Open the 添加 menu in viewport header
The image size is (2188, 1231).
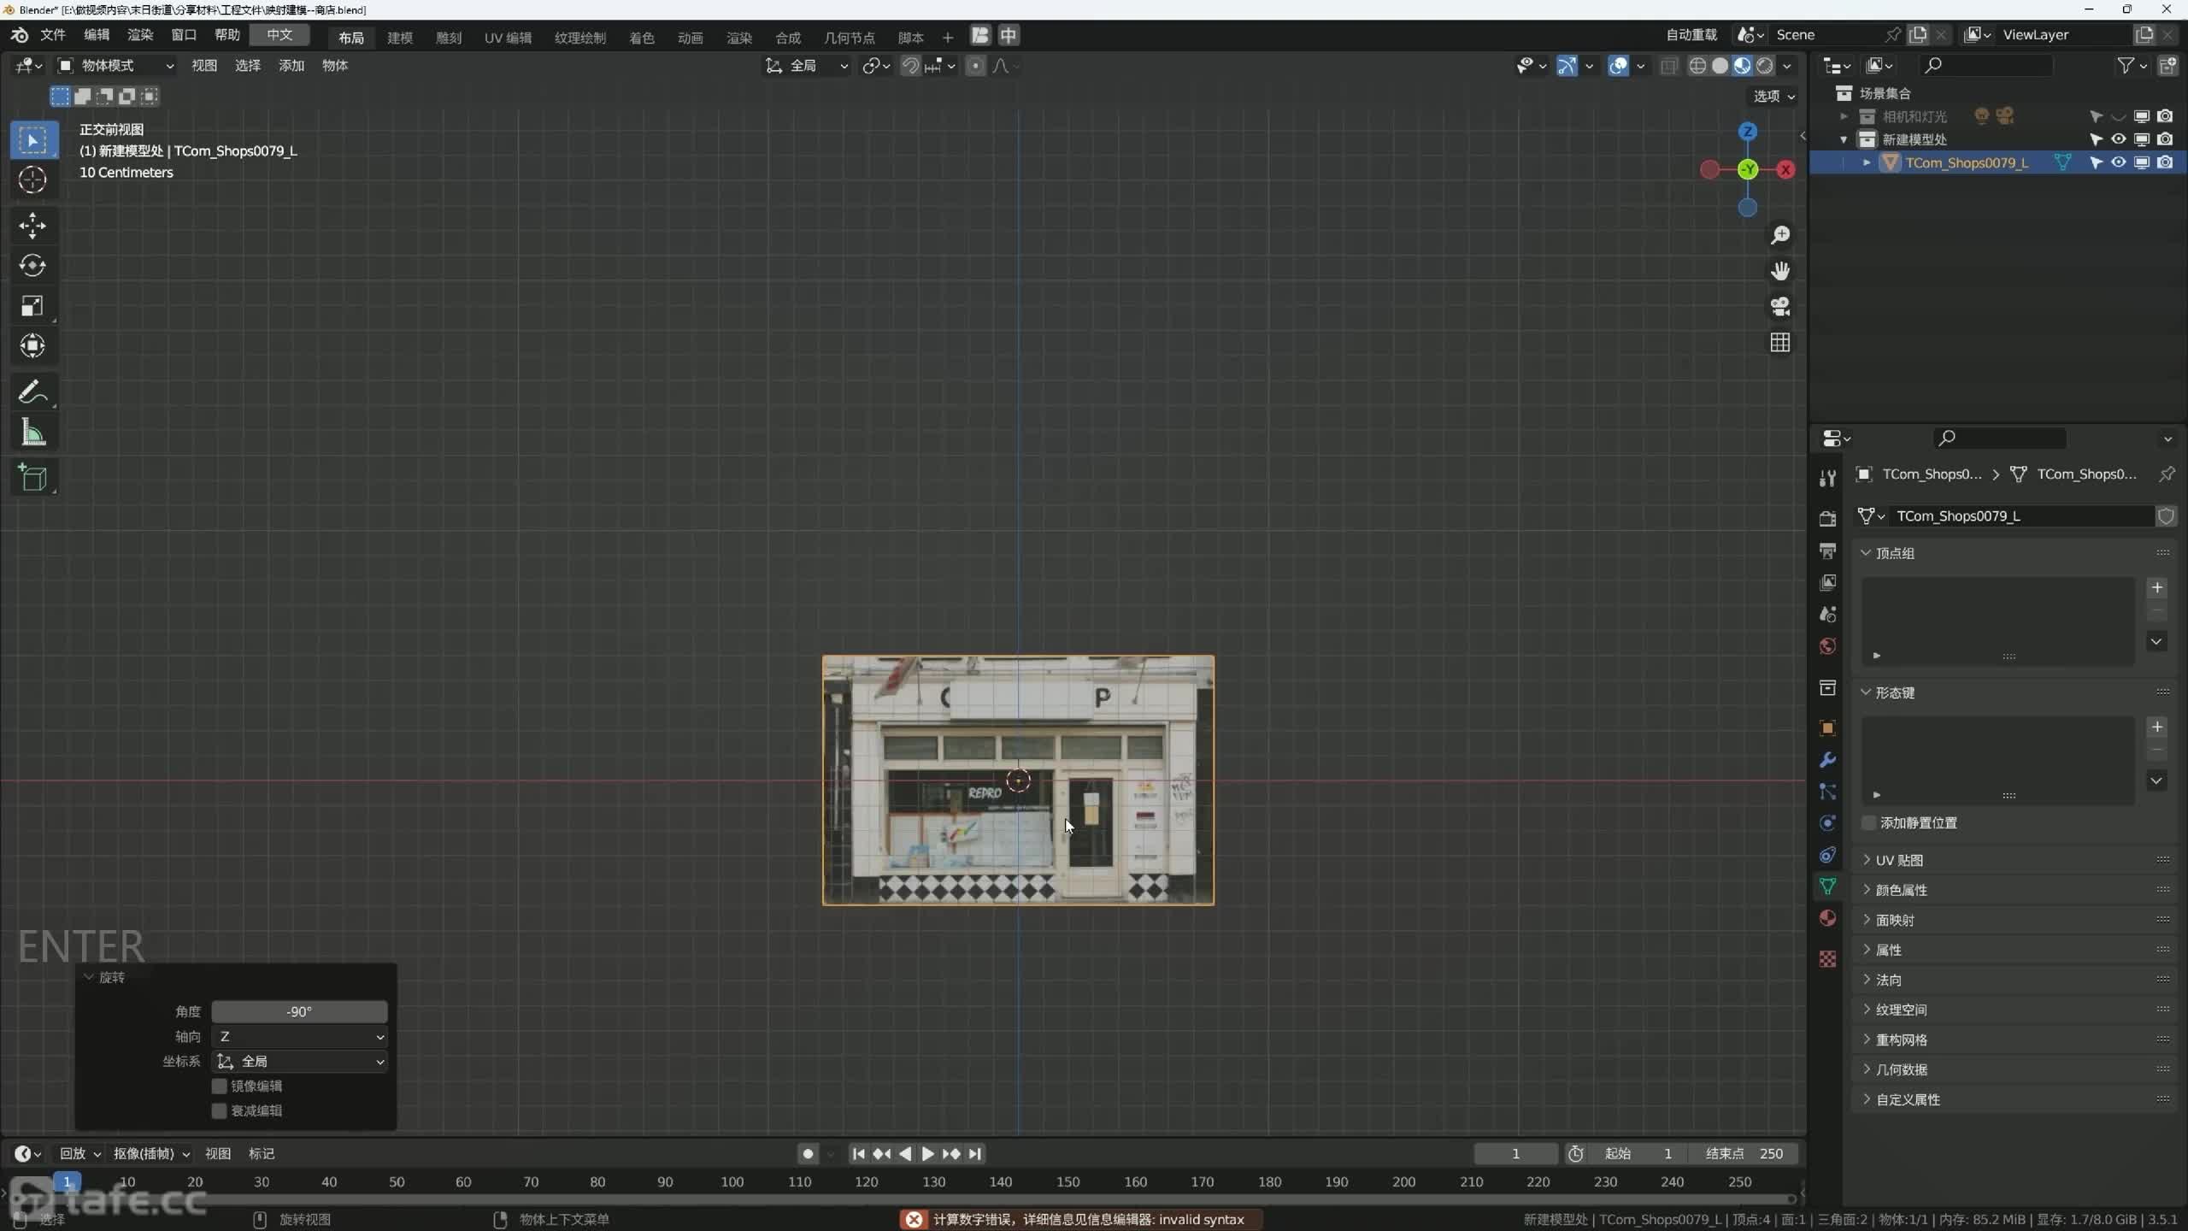pyautogui.click(x=291, y=66)
